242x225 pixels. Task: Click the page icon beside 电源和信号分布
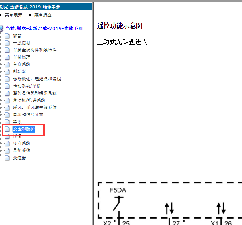pyautogui.click(x=7, y=114)
